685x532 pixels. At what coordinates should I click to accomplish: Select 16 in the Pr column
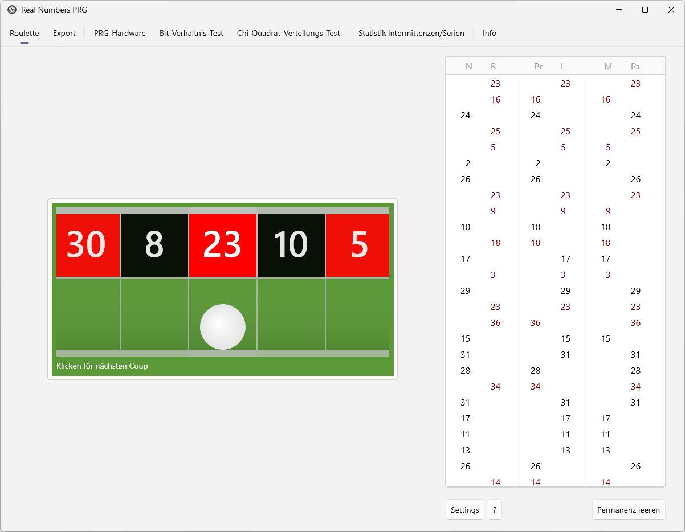pos(536,99)
